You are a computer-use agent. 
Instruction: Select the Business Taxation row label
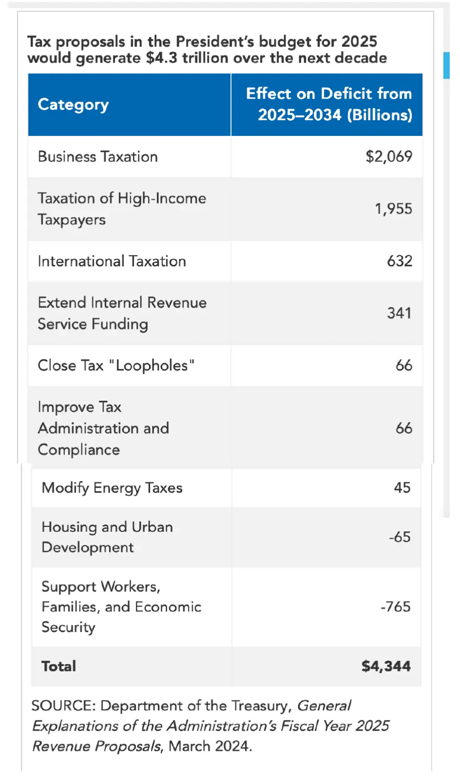[98, 157]
